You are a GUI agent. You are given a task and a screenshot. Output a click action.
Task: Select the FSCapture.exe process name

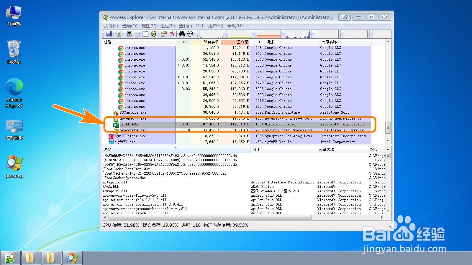click(x=133, y=112)
